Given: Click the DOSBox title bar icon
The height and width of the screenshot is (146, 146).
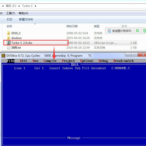Looking at the screenshot, I should point(3,56).
